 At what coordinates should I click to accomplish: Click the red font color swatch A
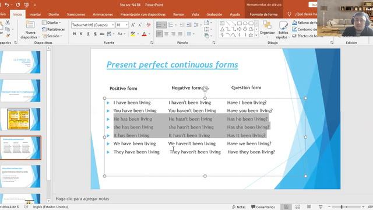(144, 34)
